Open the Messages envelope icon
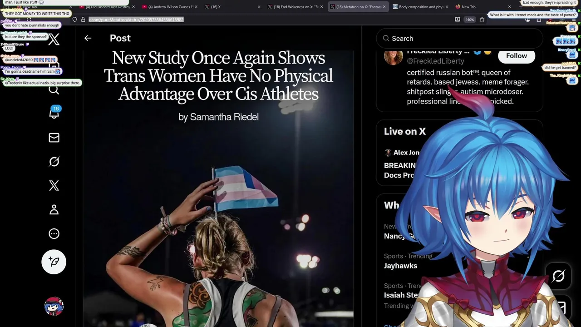The width and height of the screenshot is (581, 327). (x=54, y=138)
